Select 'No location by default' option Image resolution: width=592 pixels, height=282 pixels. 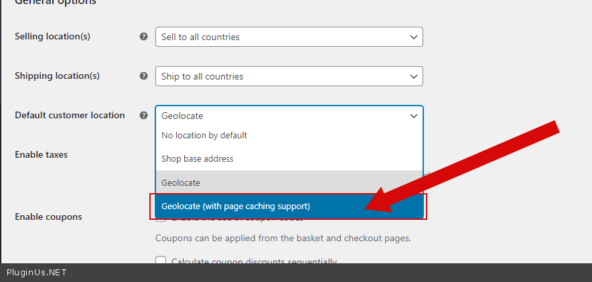pyautogui.click(x=204, y=135)
